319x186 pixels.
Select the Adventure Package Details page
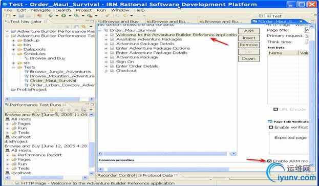click(145, 44)
